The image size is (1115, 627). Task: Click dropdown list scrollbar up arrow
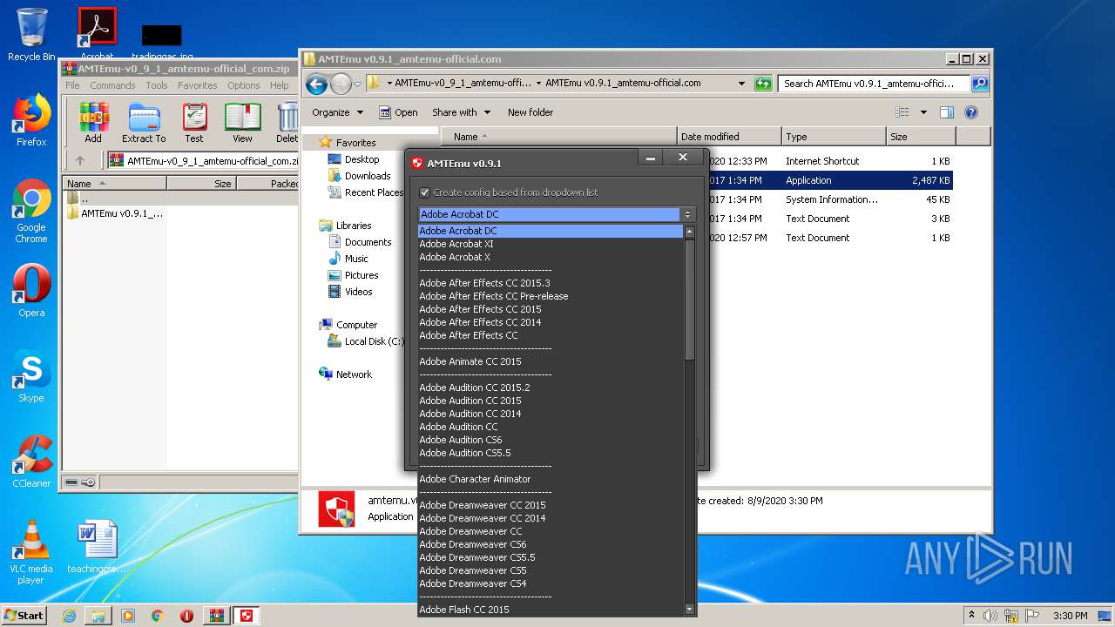[x=690, y=233]
